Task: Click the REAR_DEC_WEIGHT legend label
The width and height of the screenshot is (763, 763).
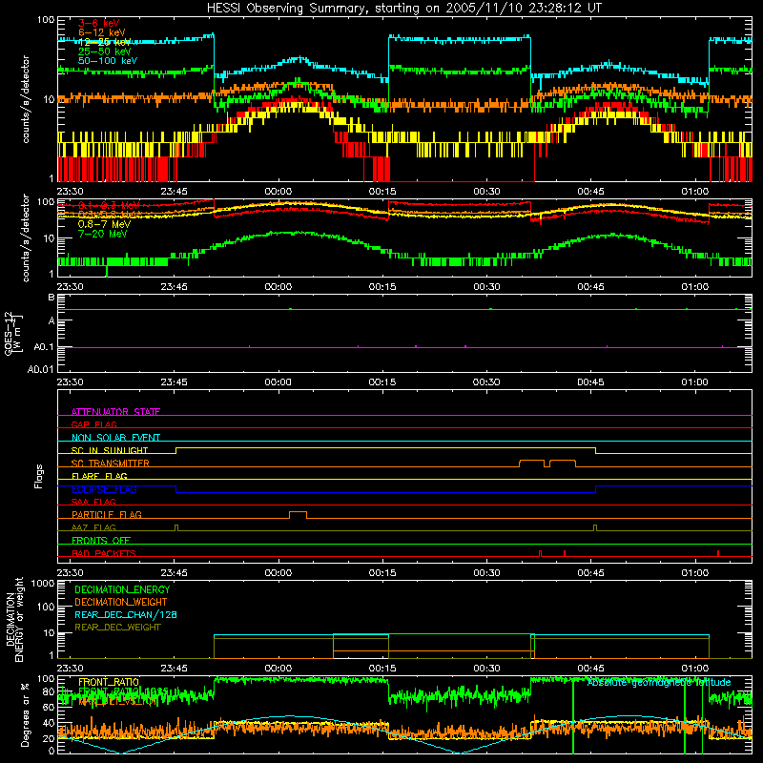Action: (x=117, y=628)
